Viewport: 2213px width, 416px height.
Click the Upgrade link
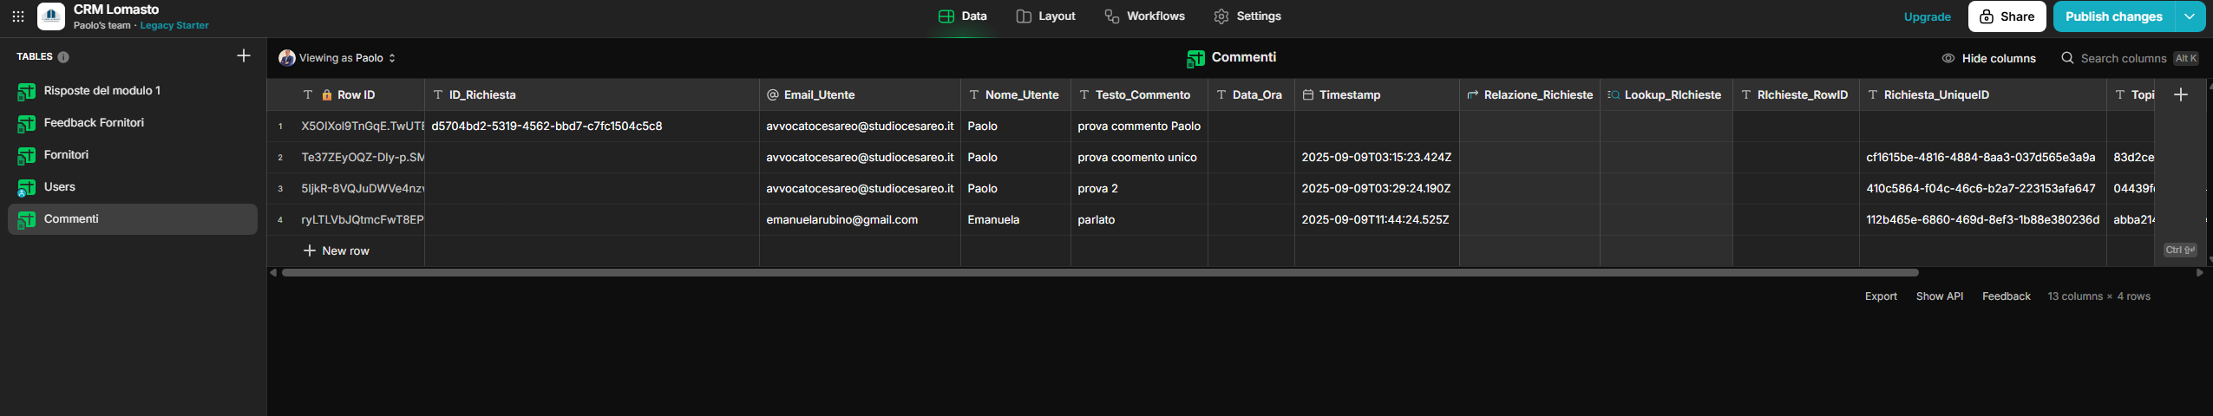coord(1927,16)
